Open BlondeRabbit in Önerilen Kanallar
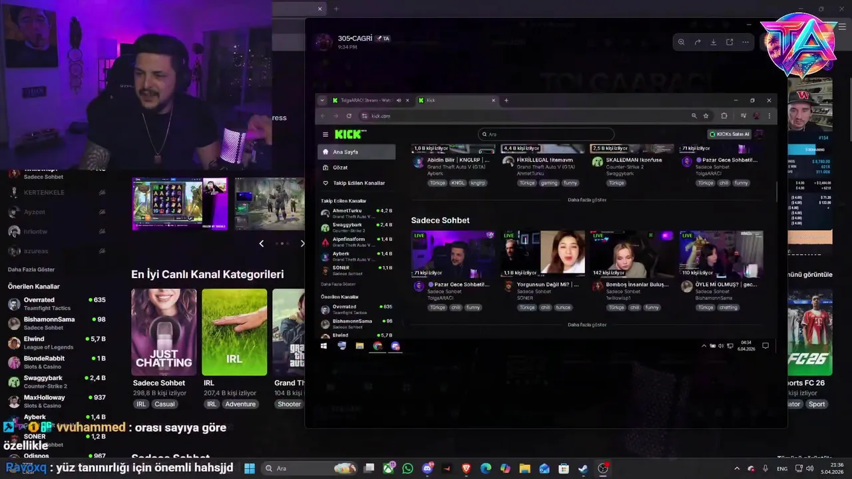Viewport: 852px width, 479px height. click(57, 363)
